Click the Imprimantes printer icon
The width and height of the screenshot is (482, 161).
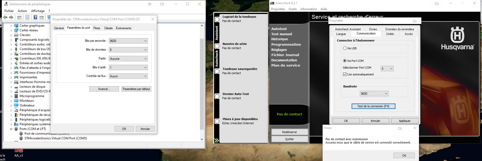pyautogui.click(x=16, y=77)
